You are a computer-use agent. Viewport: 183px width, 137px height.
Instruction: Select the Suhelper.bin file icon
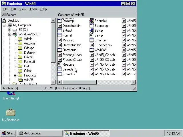92,45
